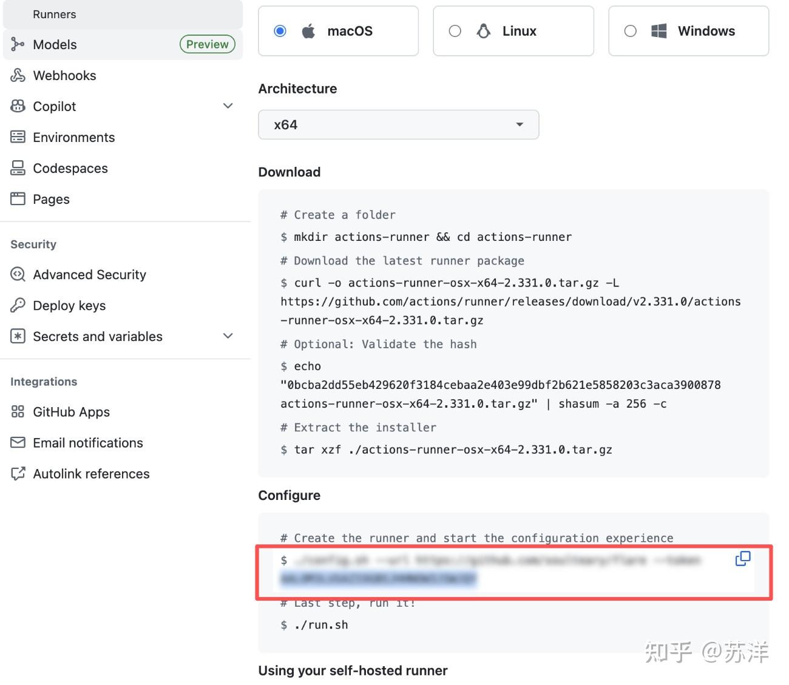
Task: Click the Codespaces icon in sidebar
Action: [18, 168]
